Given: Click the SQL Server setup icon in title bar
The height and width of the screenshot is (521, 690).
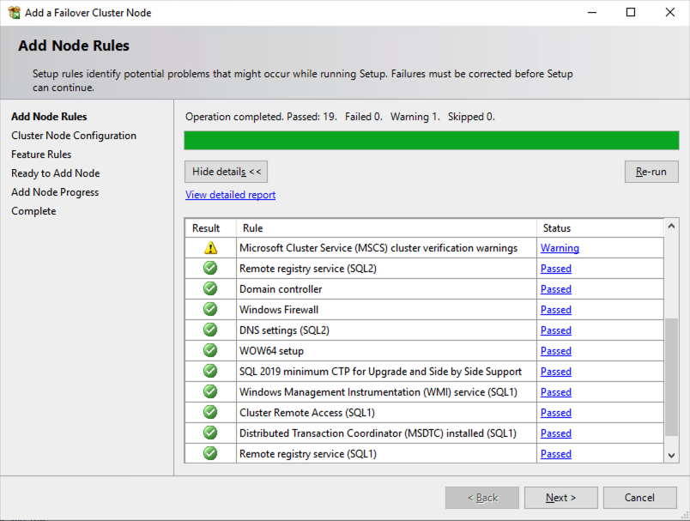Looking at the screenshot, I should [14, 13].
